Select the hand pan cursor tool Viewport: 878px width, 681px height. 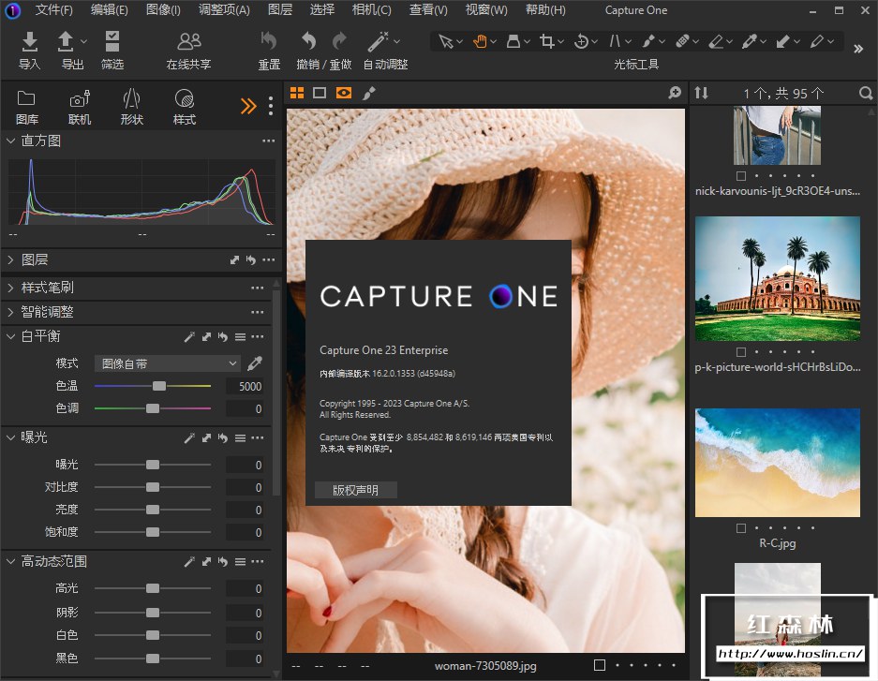coord(480,41)
